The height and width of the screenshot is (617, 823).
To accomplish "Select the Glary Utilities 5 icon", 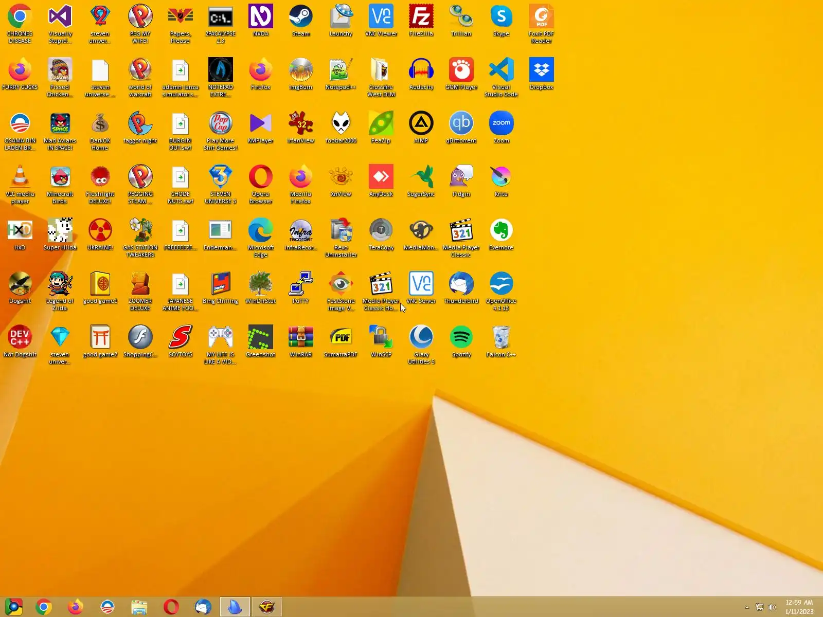I will [x=421, y=345].
